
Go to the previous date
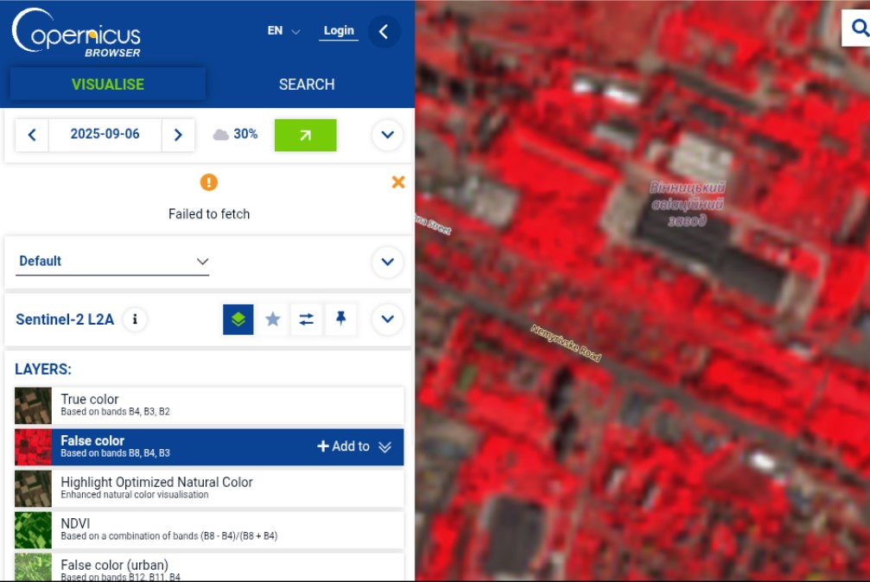[x=32, y=135]
